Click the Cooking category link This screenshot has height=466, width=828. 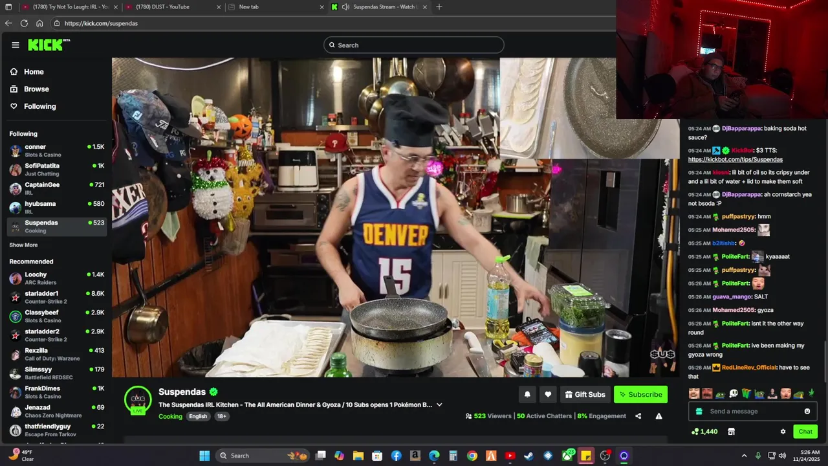170,416
